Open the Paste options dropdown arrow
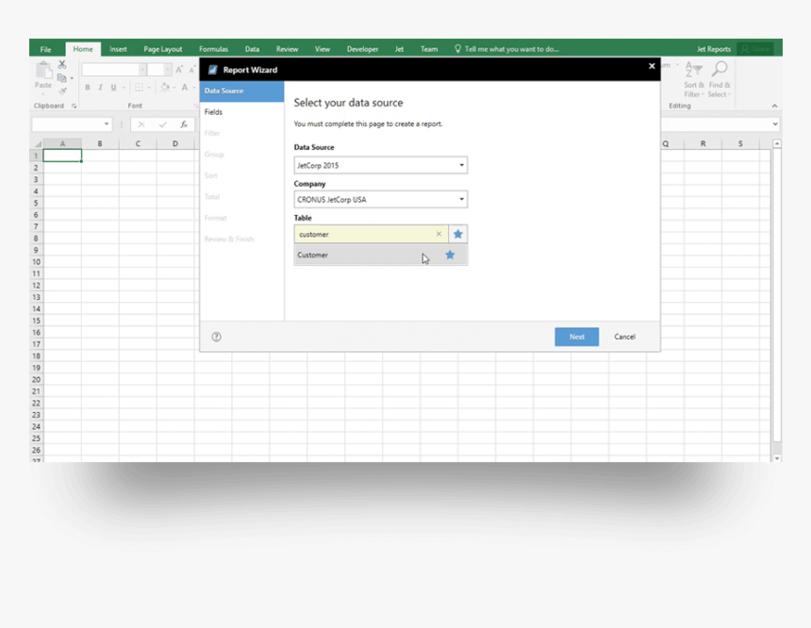 point(43,93)
